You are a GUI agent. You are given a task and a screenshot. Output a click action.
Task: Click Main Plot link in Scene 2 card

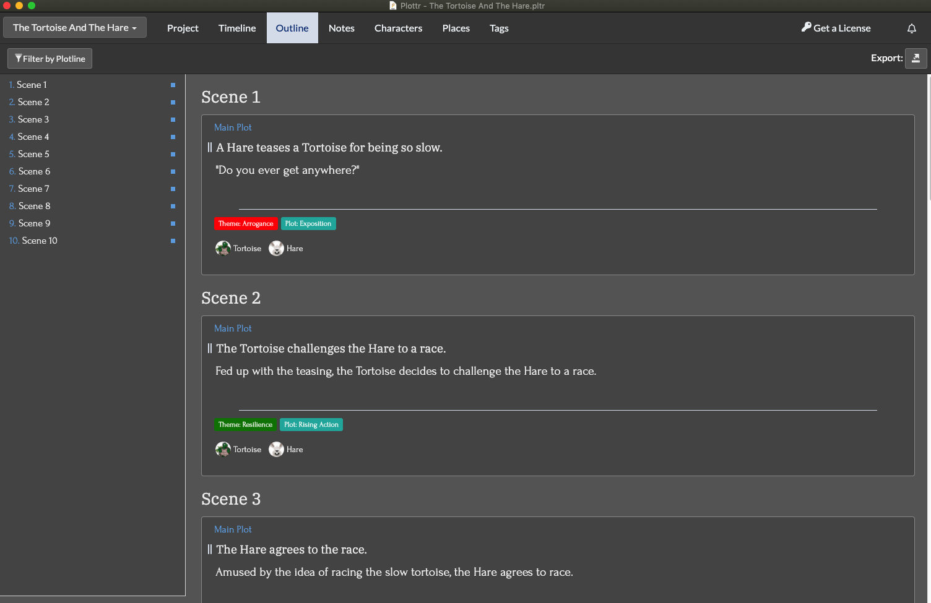(x=233, y=328)
